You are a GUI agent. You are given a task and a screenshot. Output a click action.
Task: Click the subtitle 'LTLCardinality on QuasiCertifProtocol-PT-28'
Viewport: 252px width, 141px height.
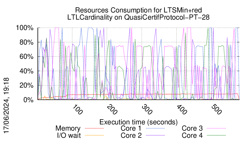tap(138, 18)
